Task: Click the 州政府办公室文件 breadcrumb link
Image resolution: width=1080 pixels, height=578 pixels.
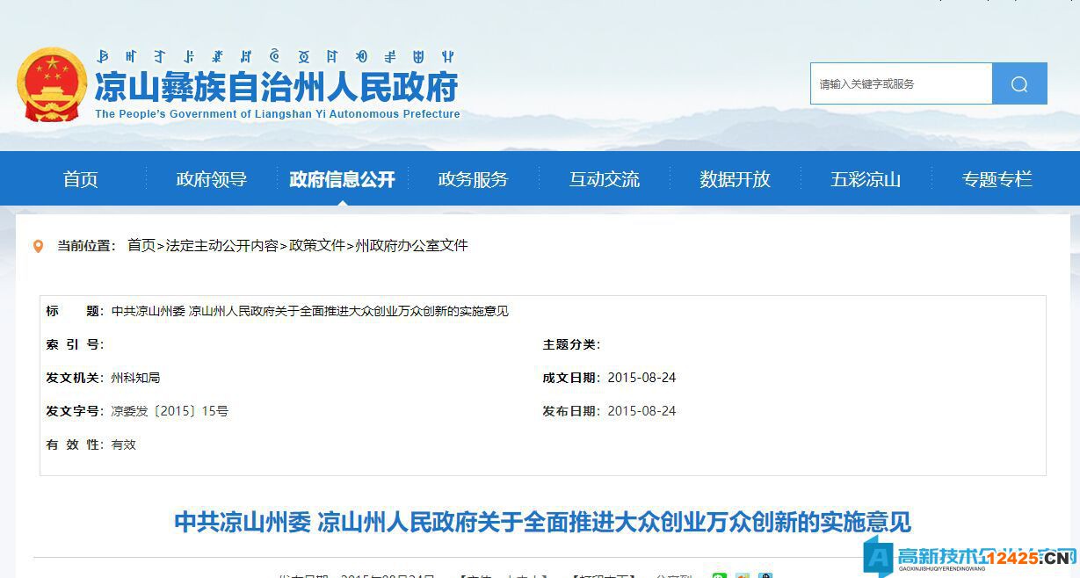Action: pyautogui.click(x=410, y=245)
